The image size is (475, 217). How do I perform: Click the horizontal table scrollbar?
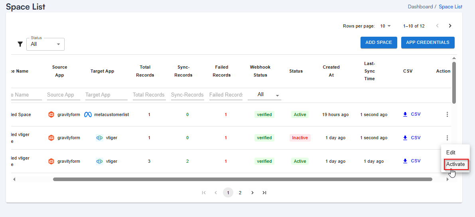[242, 180]
